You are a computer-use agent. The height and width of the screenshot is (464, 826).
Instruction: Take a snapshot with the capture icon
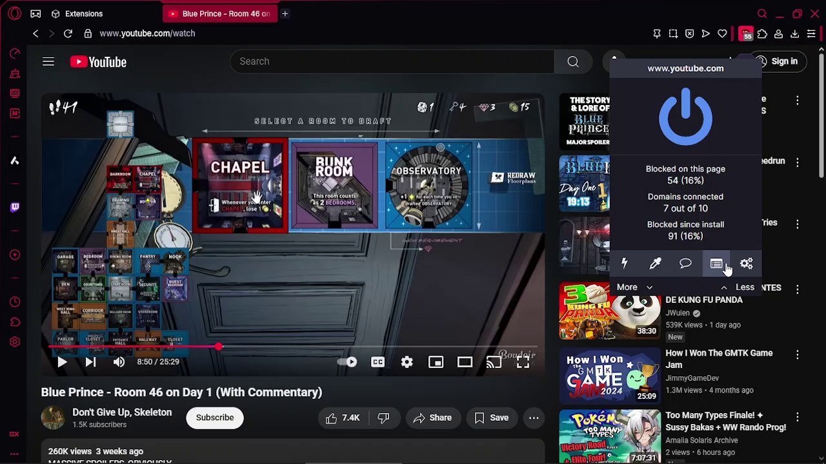coord(673,34)
